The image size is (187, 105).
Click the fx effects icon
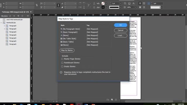(x=134, y=3)
